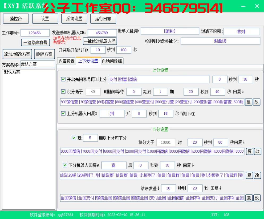The image size is (264, 219).
Task: Click the XYT: 108 status text
Action: [220, 215]
